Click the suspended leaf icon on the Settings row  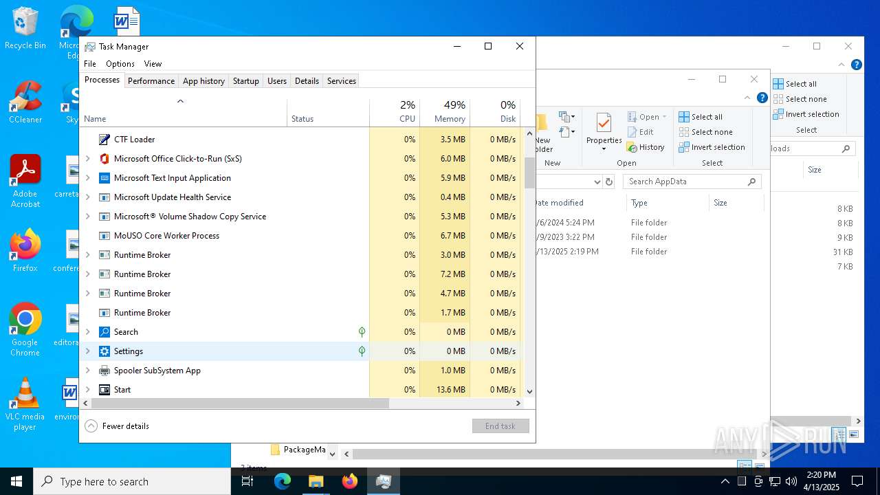[362, 351]
